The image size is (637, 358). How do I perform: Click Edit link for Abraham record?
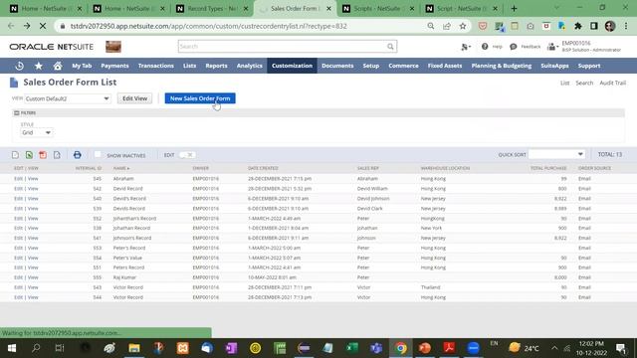(18, 179)
